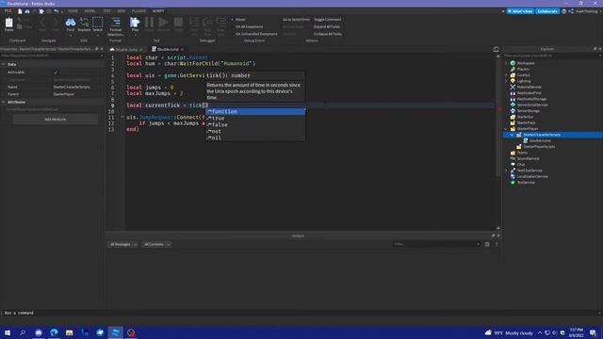Open Microsoft Edge from taskbar
Image resolution: width=603 pixels, height=339 pixels.
(54, 332)
